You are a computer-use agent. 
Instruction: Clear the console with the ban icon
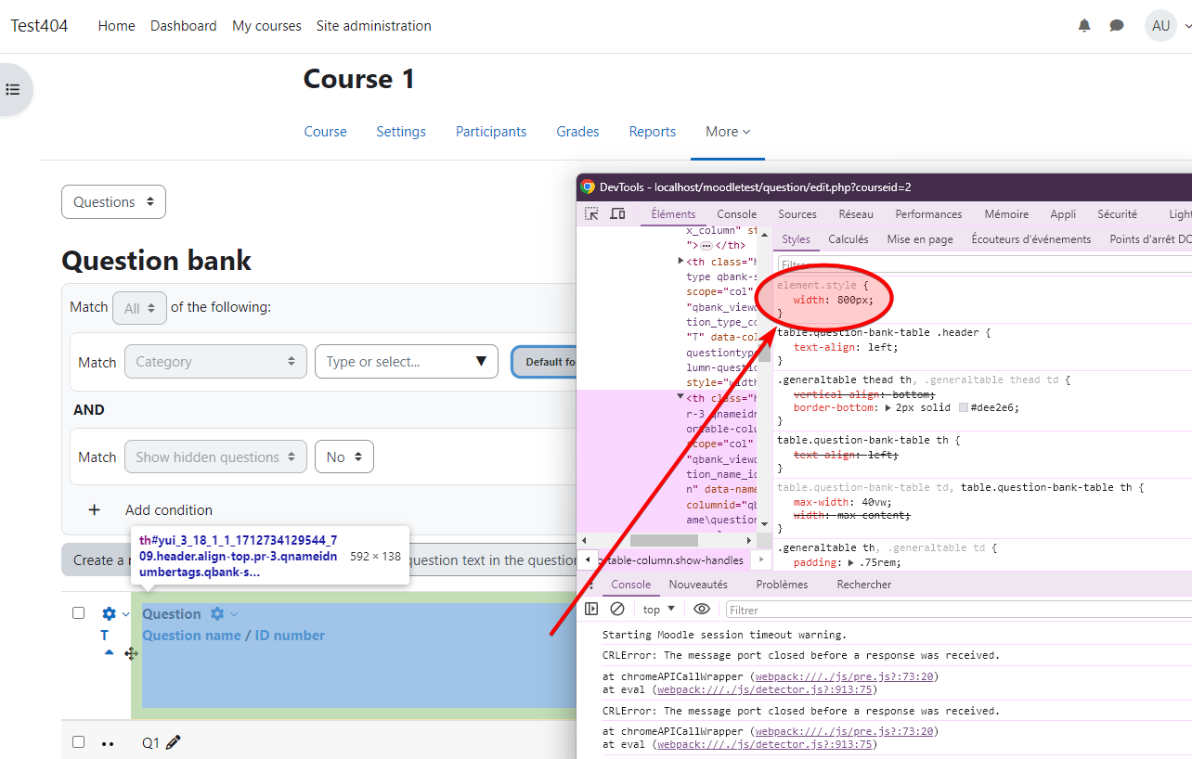tap(617, 610)
